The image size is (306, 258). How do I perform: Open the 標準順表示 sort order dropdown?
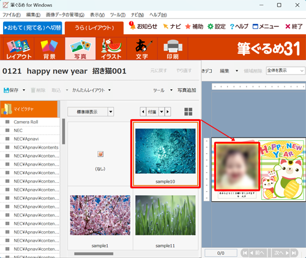coord(111,112)
